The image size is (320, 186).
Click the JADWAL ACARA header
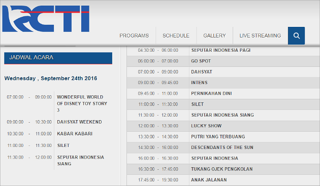(58, 58)
